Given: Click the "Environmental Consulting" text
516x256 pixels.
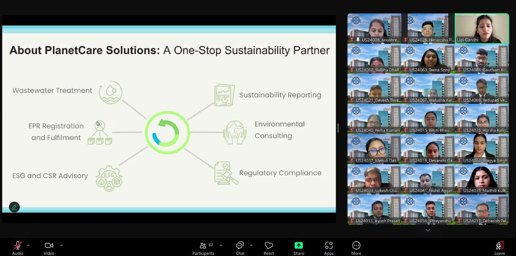Looking at the screenshot, I should [279, 130].
